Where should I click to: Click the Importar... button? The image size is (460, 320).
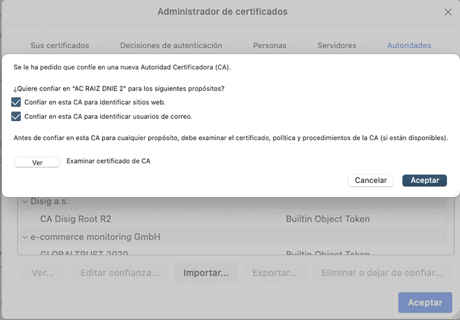pyautogui.click(x=205, y=273)
